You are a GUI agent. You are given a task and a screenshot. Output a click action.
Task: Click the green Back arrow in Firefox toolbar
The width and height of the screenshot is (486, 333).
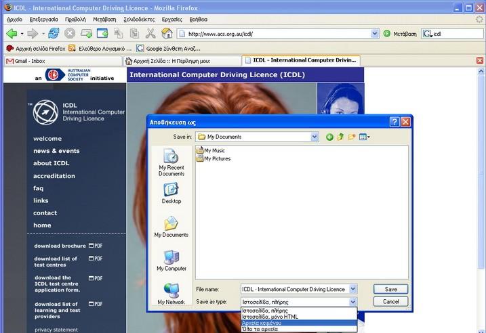click(x=12, y=33)
